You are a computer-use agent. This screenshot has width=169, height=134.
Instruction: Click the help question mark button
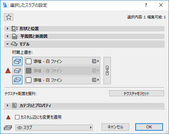coord(146,5)
